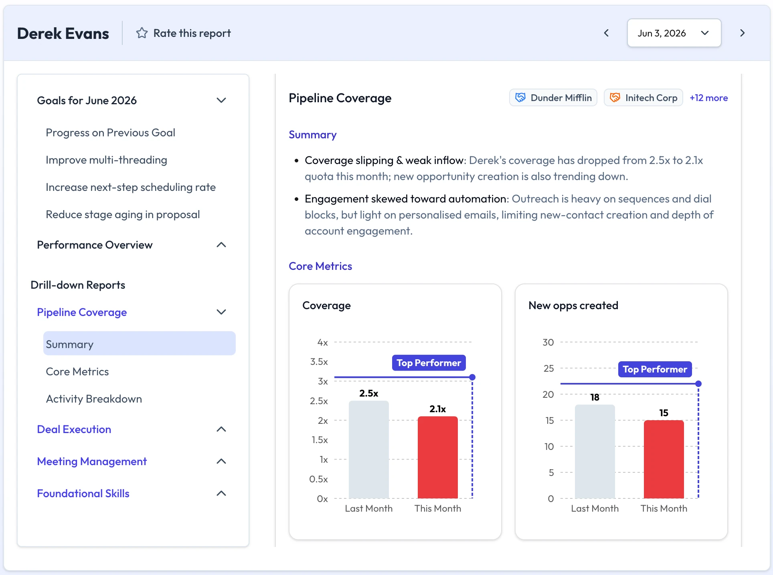Open the Jun 3, 2026 date dropdown
773x575 pixels.
[674, 33]
